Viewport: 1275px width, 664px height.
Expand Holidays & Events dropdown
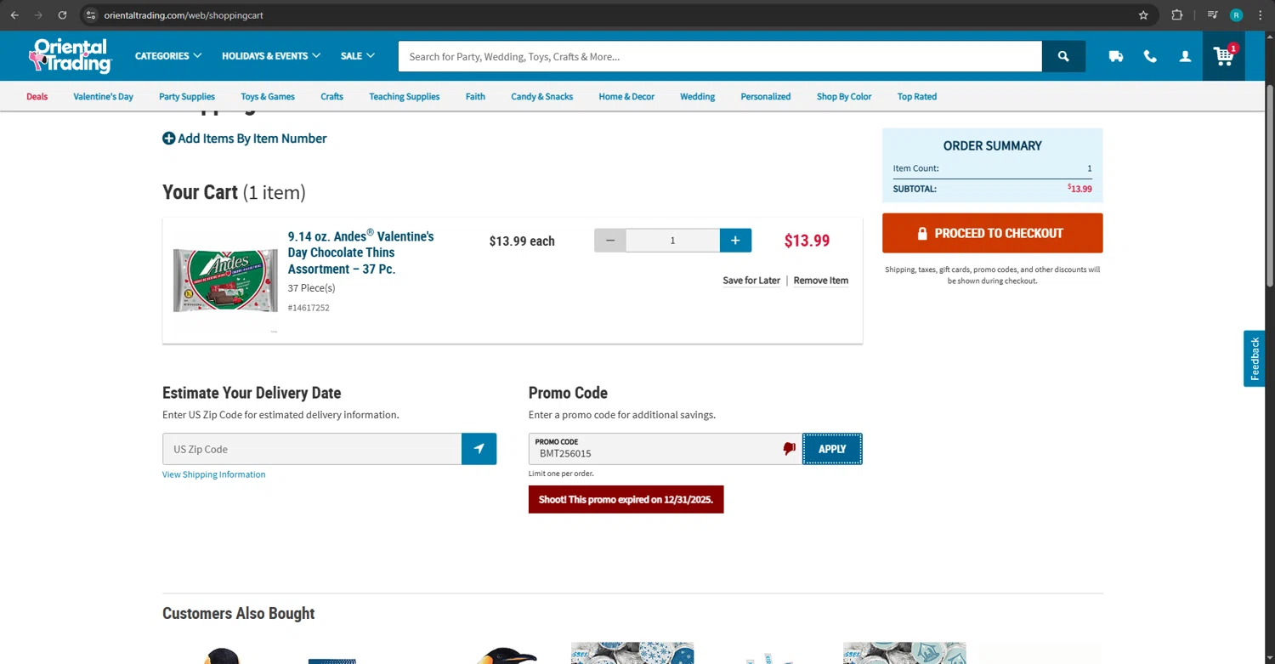tap(271, 56)
